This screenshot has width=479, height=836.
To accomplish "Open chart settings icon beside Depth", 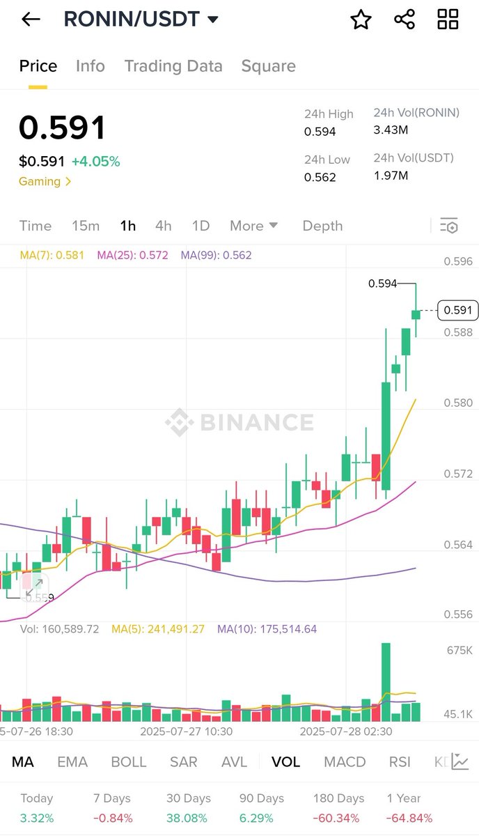I will (x=449, y=226).
